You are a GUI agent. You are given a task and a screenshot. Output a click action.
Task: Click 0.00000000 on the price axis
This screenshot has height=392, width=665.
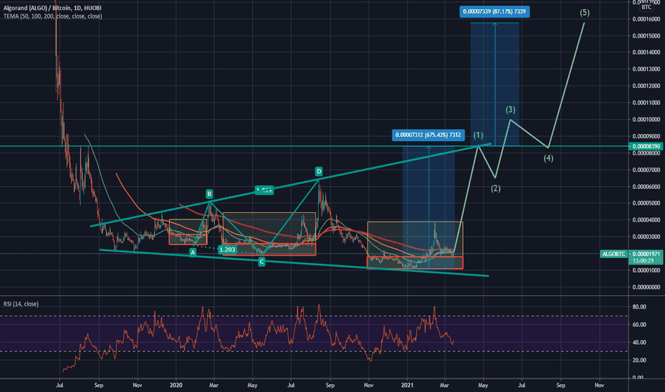coord(646,287)
